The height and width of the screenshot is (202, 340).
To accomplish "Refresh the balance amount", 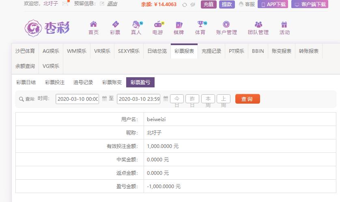I will (x=185, y=4).
